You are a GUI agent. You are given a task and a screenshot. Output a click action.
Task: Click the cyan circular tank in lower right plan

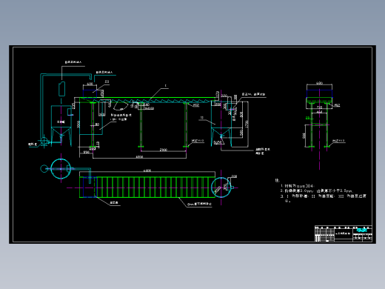(x=221, y=187)
